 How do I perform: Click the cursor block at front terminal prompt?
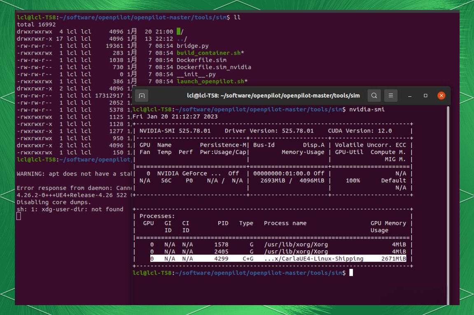(x=351, y=273)
